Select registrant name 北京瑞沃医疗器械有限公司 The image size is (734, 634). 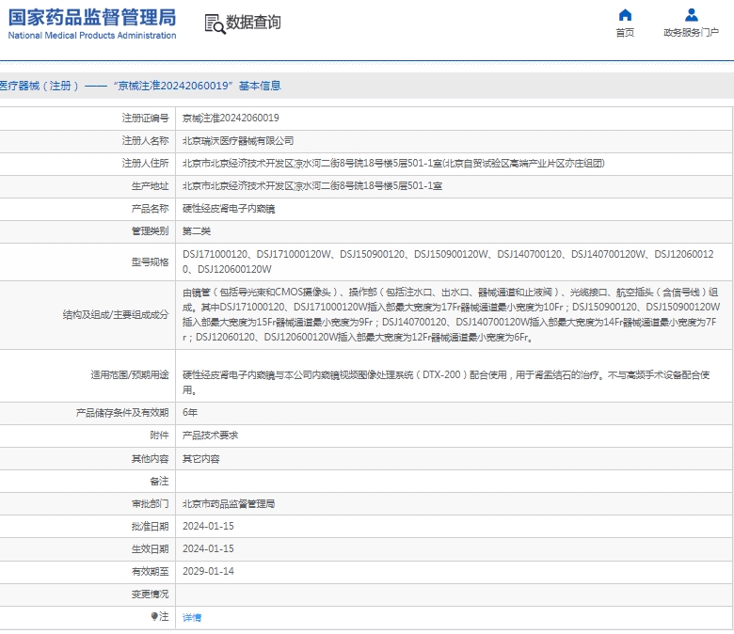click(x=238, y=141)
